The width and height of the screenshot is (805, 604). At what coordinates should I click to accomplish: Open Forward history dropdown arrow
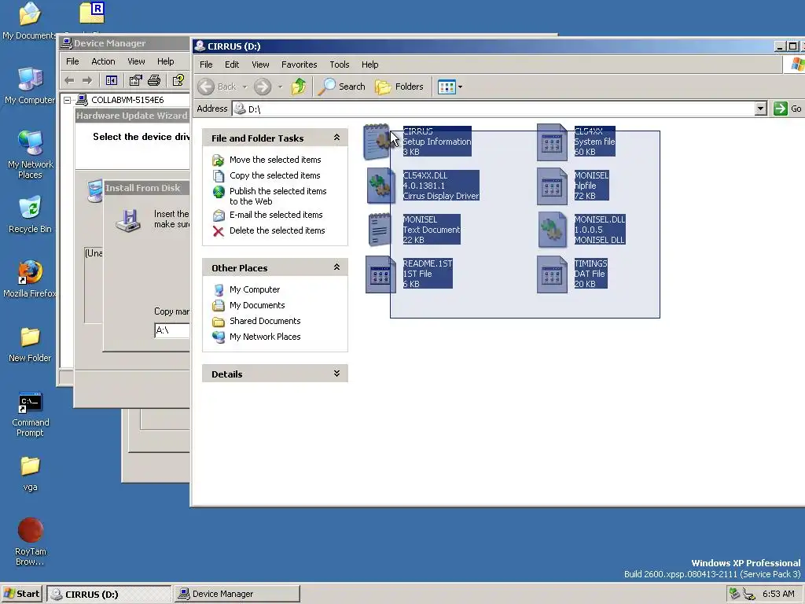281,87
